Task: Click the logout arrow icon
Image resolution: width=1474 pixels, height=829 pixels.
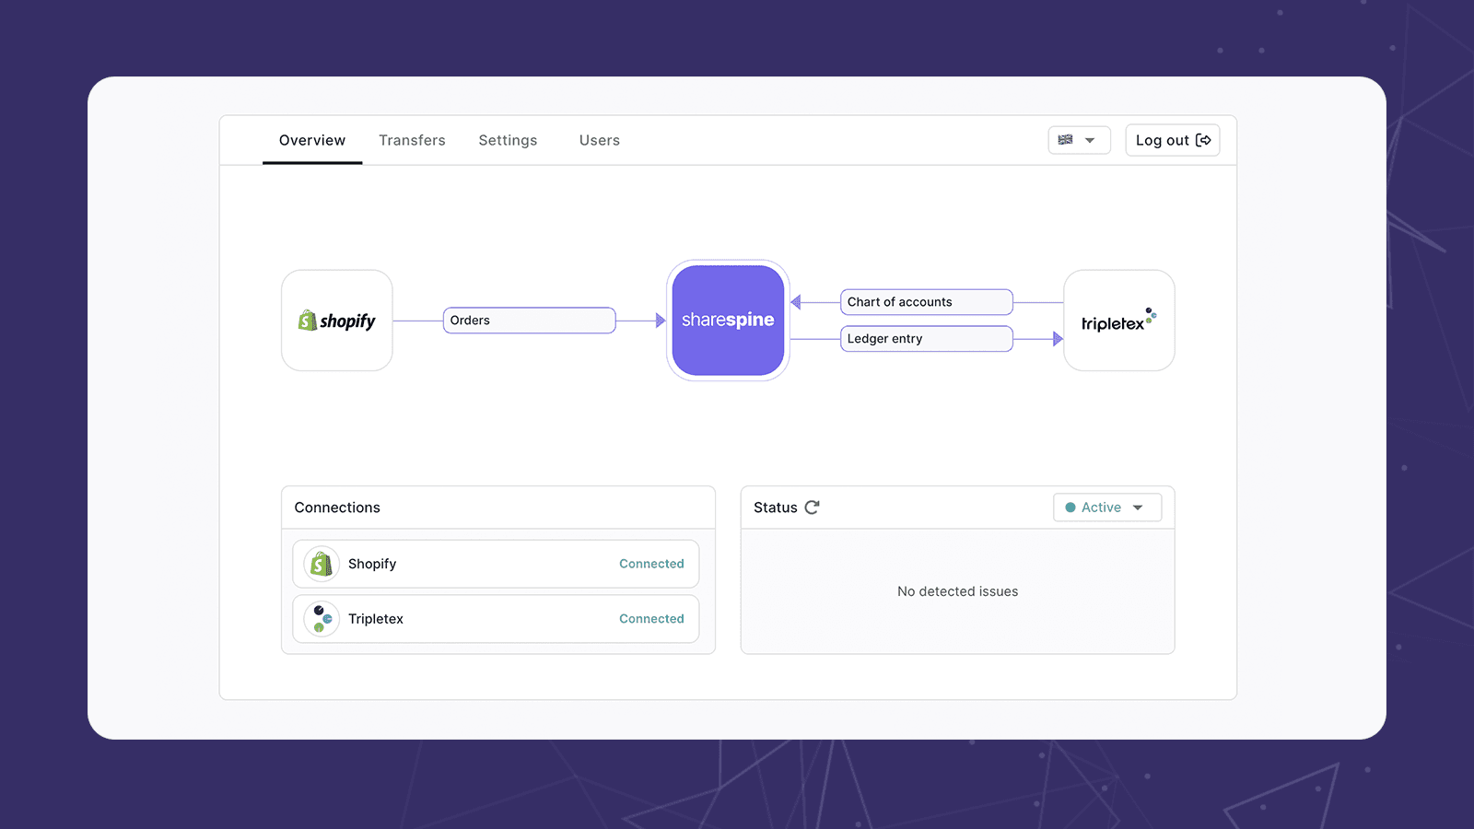Action: pyautogui.click(x=1203, y=140)
